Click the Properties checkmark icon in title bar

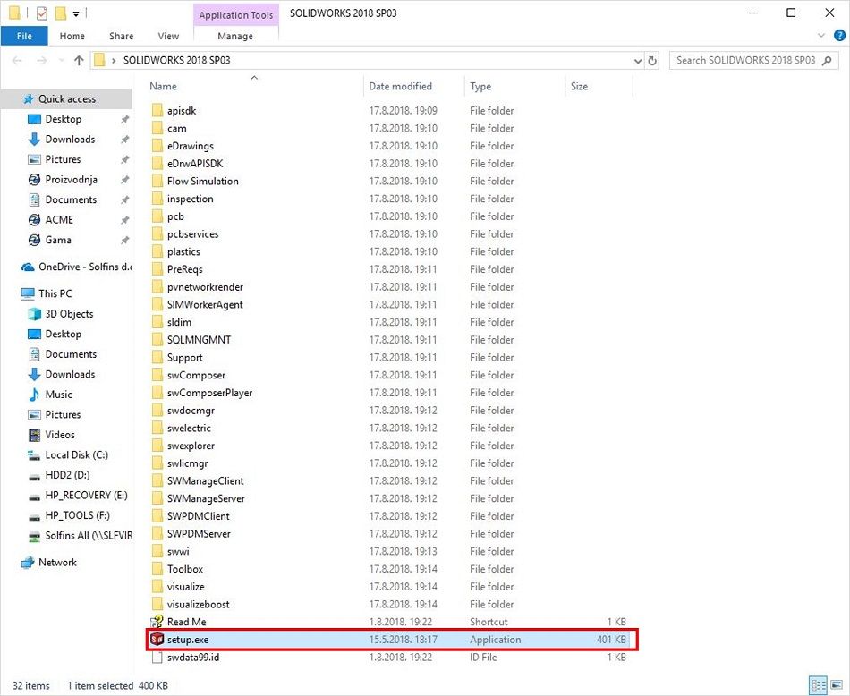[x=42, y=13]
